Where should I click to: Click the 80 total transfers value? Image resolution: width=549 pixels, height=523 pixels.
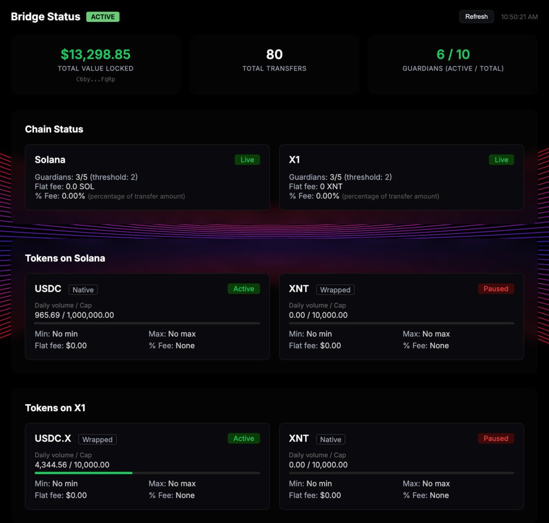[x=274, y=54]
